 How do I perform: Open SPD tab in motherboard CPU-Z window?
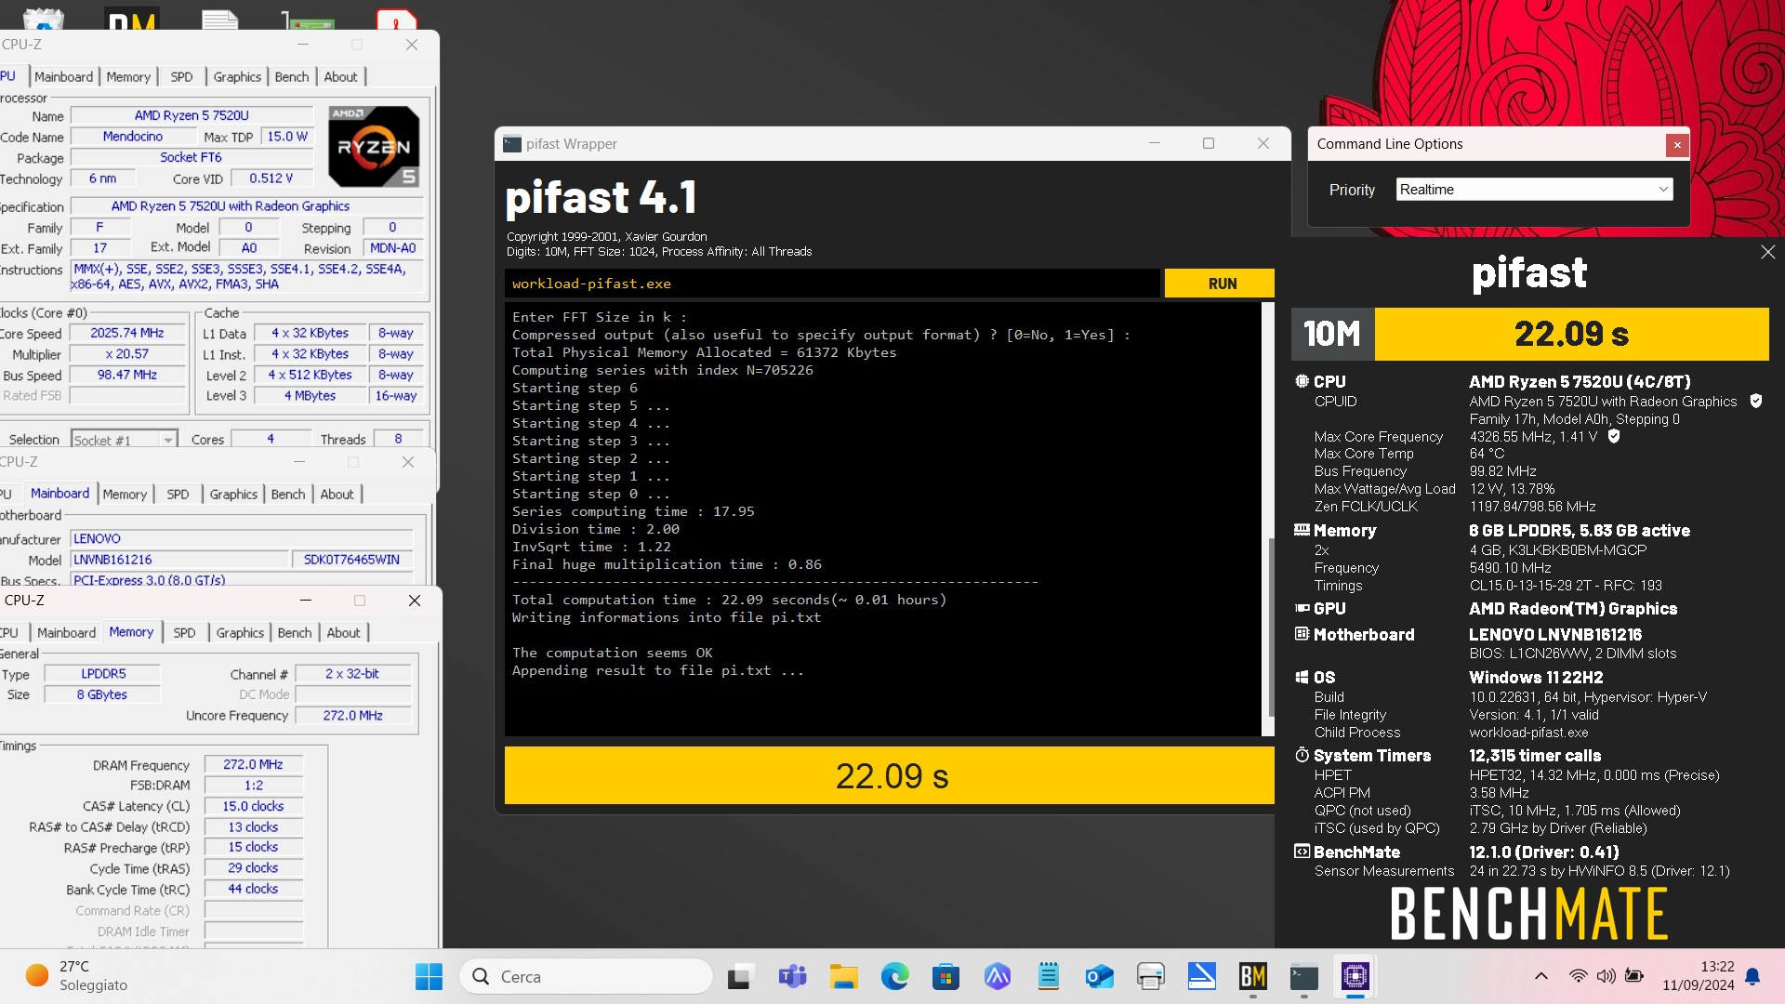point(178,495)
